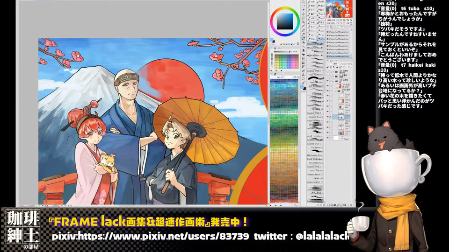Toggle eye of the top folder layer
Viewport: 449px width, 252px height.
coord(327,72)
